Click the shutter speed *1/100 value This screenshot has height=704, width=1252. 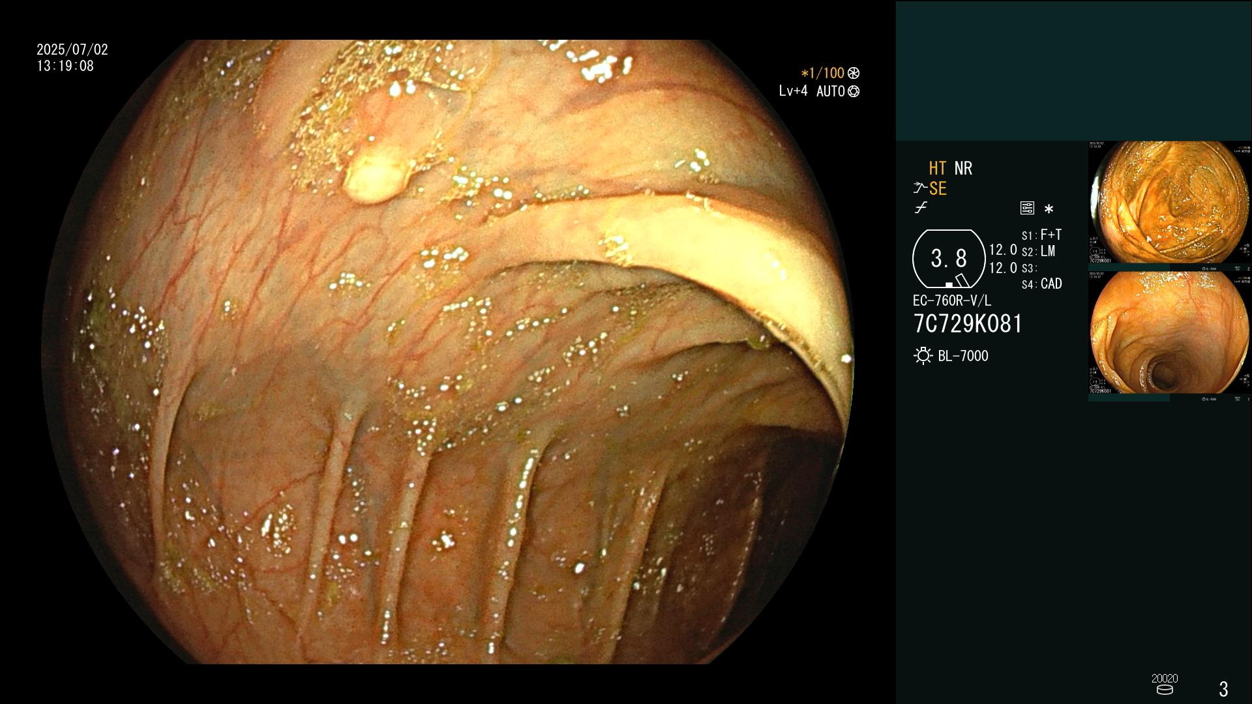823,73
